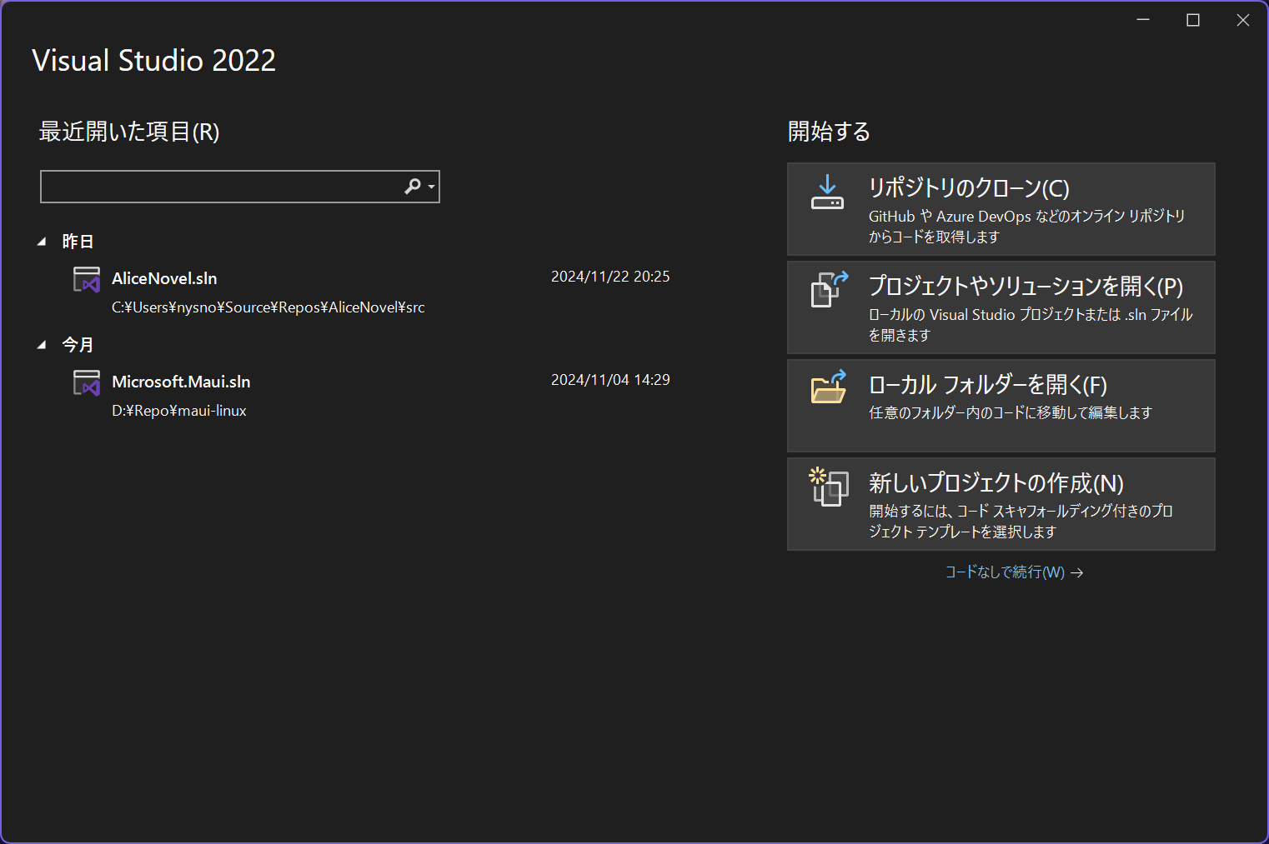Collapse the 今月 group of recent items

tap(42, 344)
